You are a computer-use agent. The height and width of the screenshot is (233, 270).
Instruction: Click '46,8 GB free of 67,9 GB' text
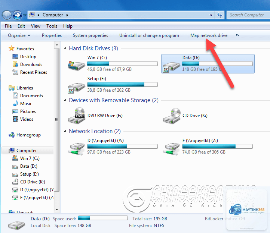pos(109,69)
